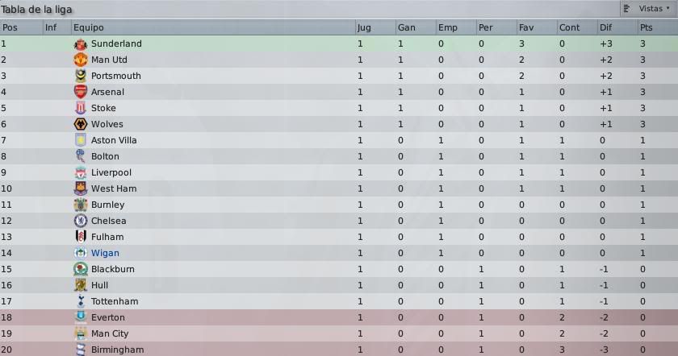This screenshot has width=678, height=356.
Task: Click the Sunderland club crest icon
Action: [81, 44]
